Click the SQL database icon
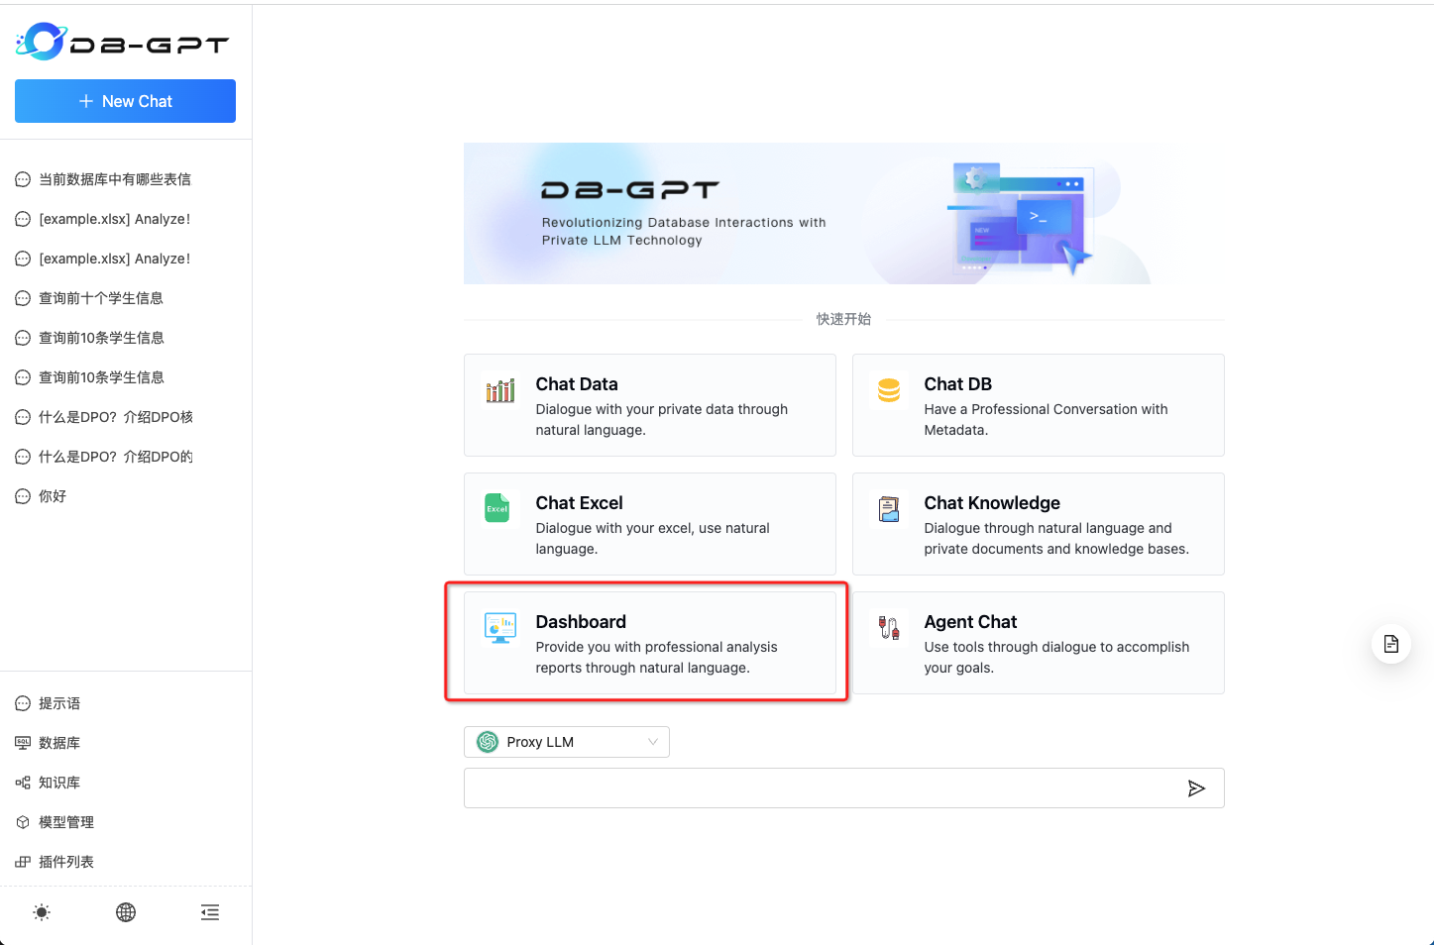The width and height of the screenshot is (1434, 945). click(x=23, y=743)
